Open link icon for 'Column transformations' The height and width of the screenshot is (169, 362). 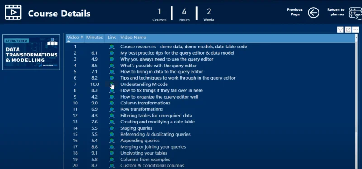pos(112,103)
